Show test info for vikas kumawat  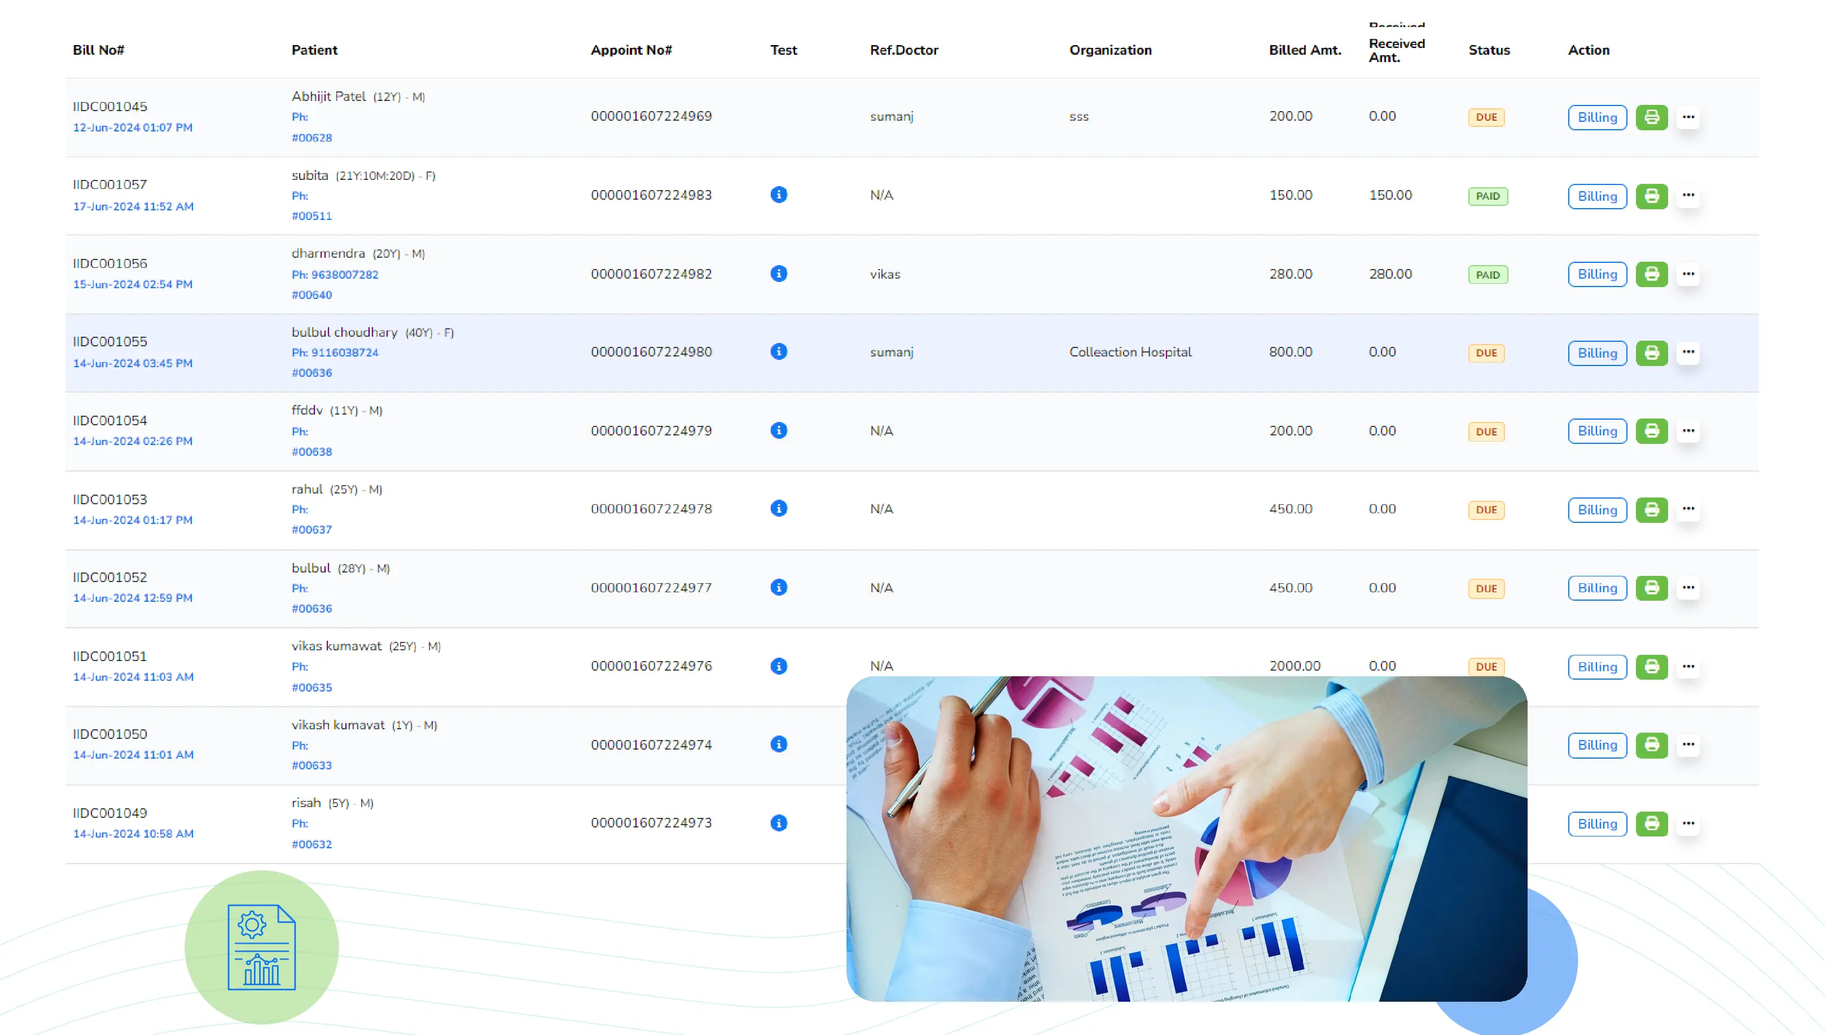coord(779,666)
